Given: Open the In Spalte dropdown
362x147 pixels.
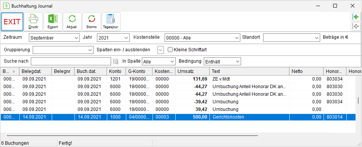Looking at the screenshot, I should [x=159, y=62].
